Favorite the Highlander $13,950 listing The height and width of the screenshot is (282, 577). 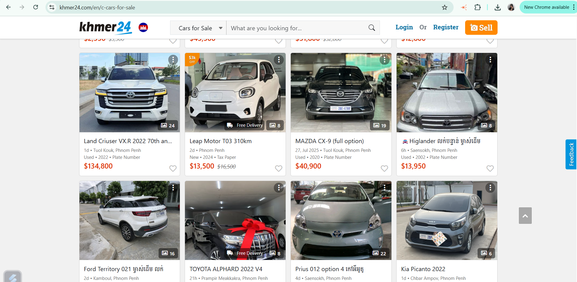pos(490,168)
